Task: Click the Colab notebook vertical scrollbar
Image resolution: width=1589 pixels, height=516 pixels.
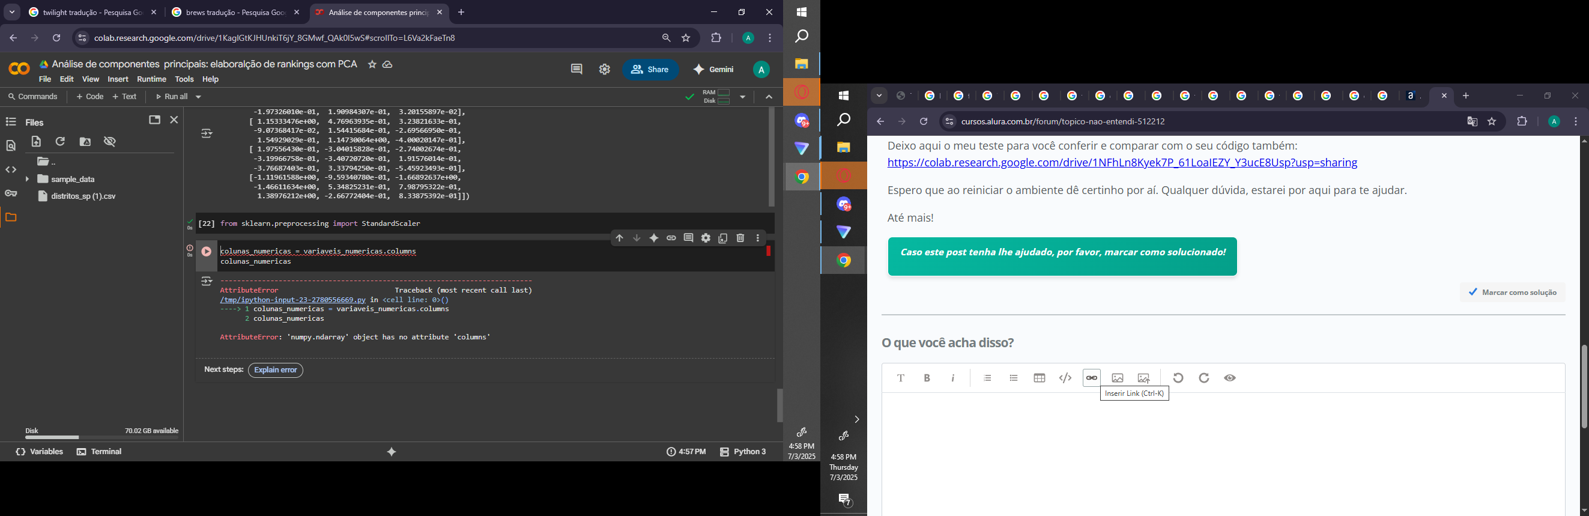Action: (779, 405)
